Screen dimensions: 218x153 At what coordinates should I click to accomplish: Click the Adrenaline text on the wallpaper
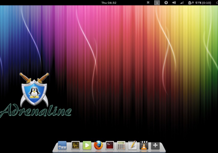tap(36, 111)
